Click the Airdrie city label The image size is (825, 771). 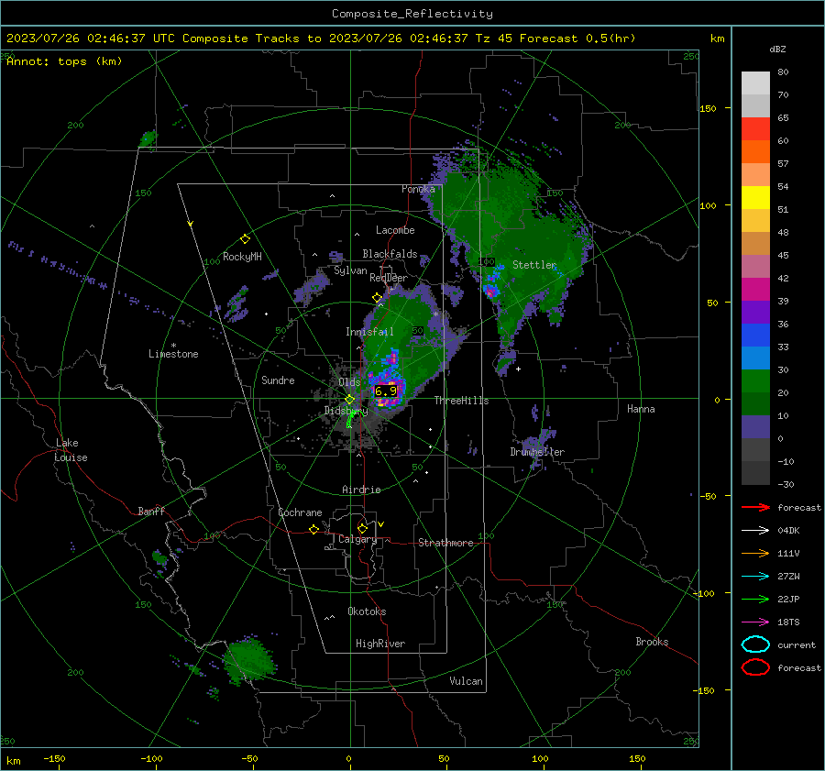[361, 490]
